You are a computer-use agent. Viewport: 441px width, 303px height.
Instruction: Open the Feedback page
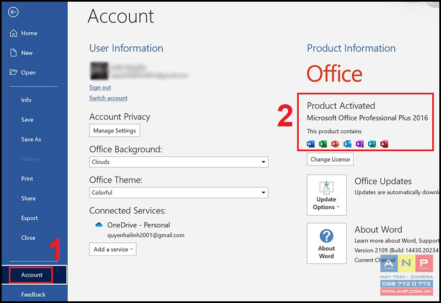click(x=33, y=295)
